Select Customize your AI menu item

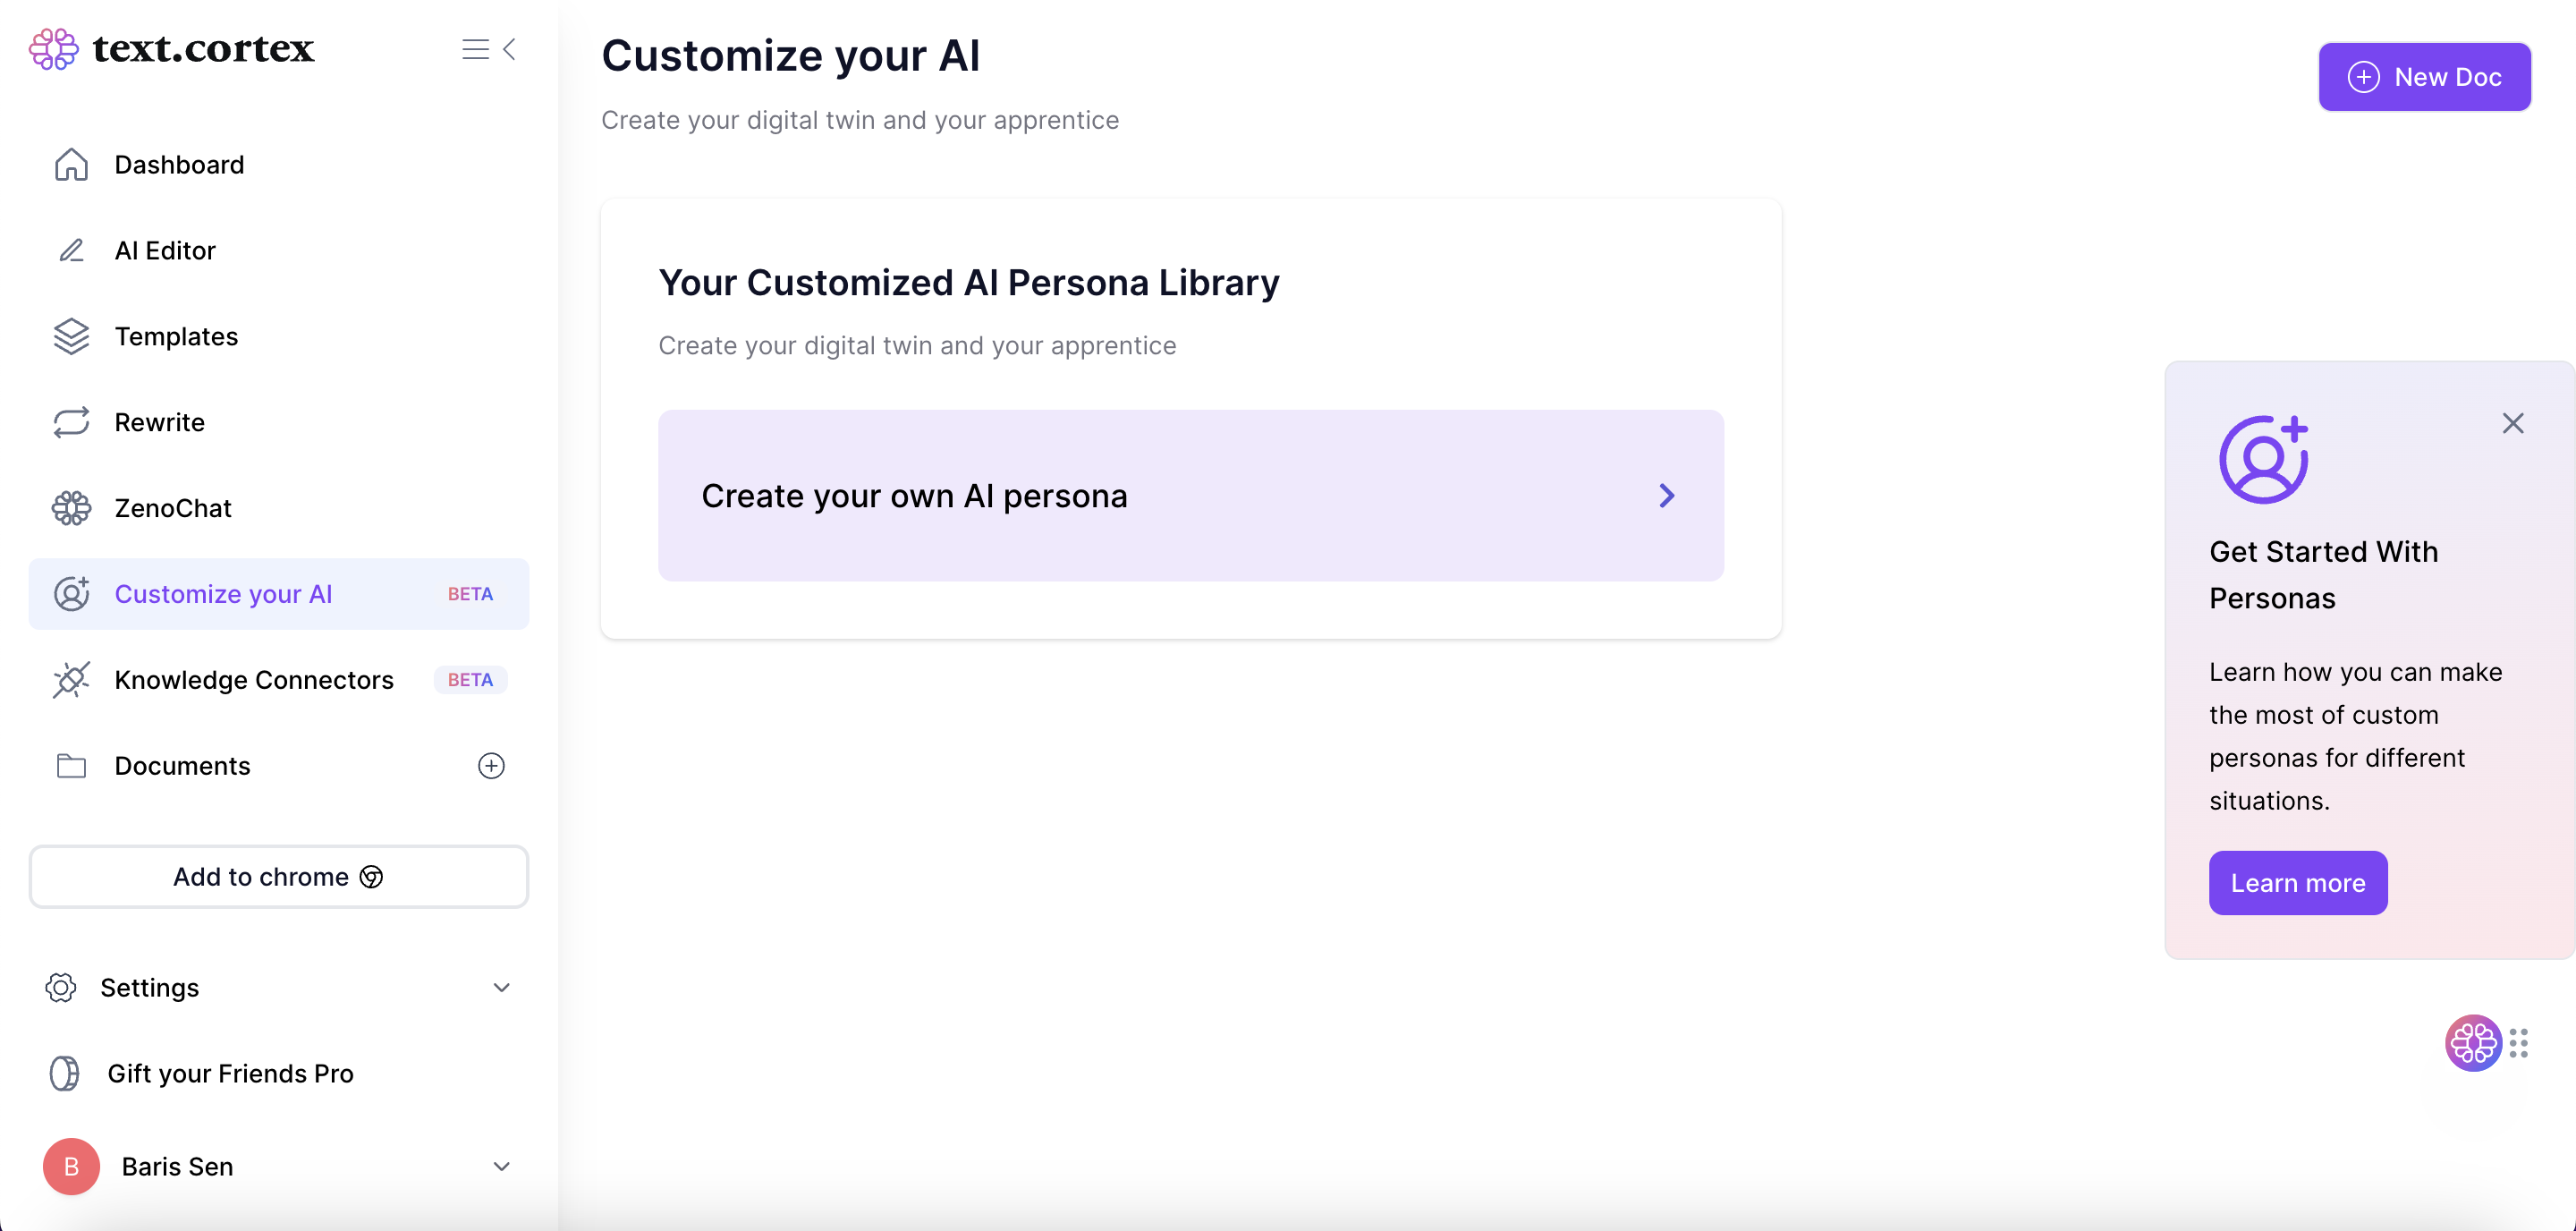[279, 594]
